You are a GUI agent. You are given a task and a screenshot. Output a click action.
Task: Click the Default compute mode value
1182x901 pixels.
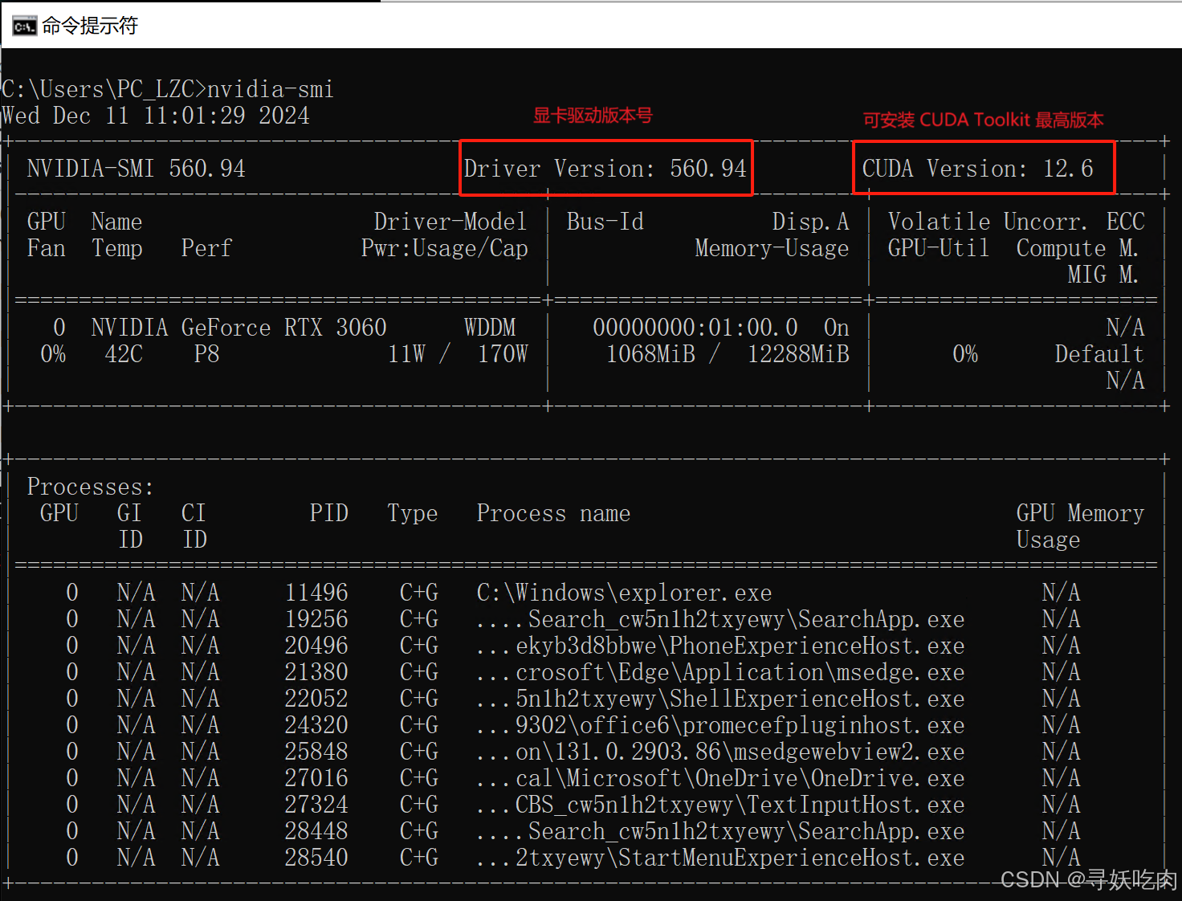tap(1099, 354)
